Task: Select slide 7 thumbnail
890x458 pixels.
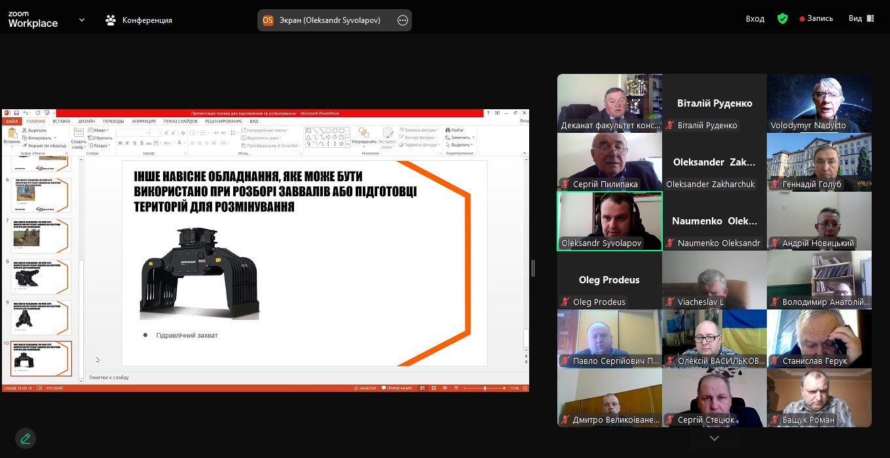Action: point(41,236)
